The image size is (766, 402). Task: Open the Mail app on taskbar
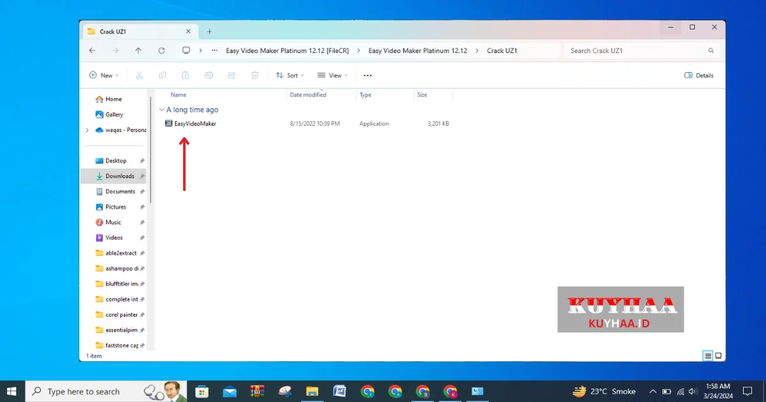coord(230,391)
